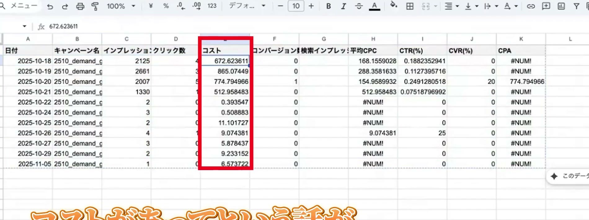The image size is (589, 220).
Task: Open the 123 number format menu
Action: [x=212, y=6]
